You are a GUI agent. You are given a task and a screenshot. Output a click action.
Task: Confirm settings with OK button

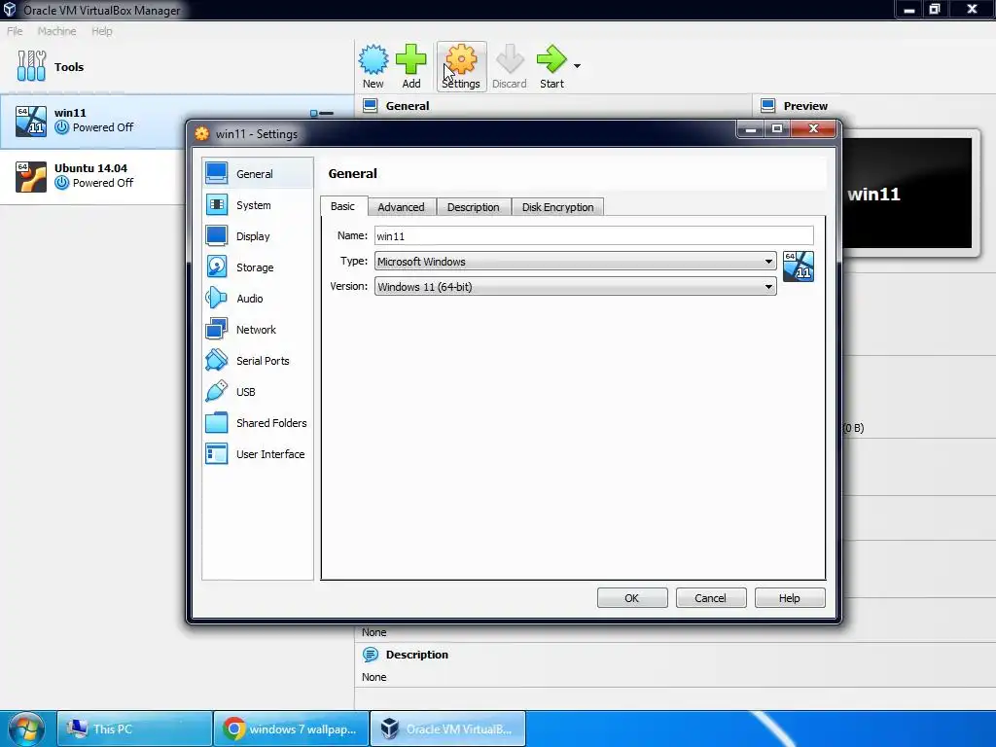[632, 598]
